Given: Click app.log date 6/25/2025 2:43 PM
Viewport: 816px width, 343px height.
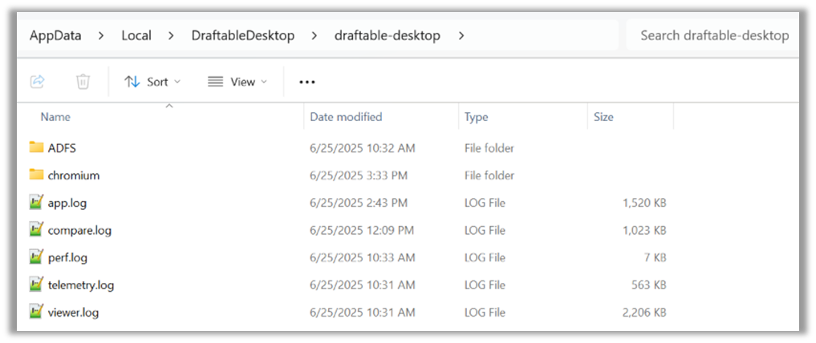Looking at the screenshot, I should (x=358, y=203).
